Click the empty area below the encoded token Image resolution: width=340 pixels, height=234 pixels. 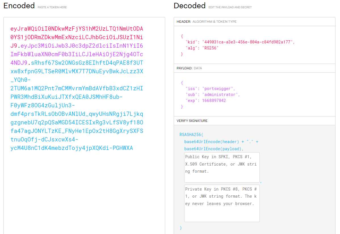pos(84,193)
